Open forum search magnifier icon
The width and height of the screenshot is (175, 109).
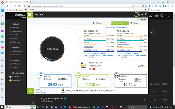162,16
